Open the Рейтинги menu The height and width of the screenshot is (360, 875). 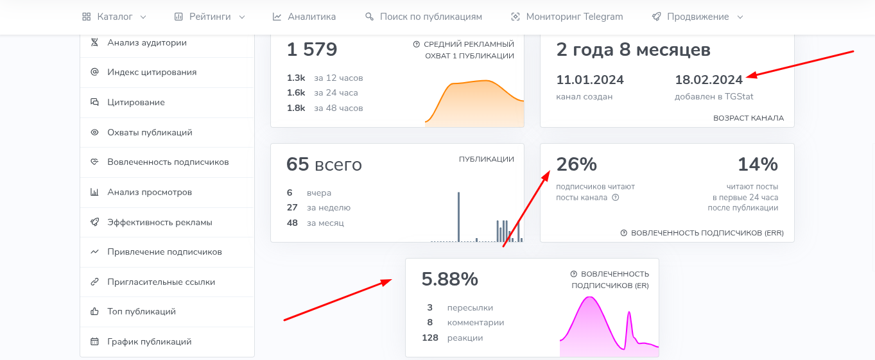(x=209, y=17)
